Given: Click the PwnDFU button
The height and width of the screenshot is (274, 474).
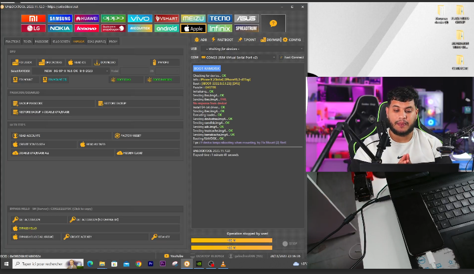Looking at the screenshot, I should point(165,62).
